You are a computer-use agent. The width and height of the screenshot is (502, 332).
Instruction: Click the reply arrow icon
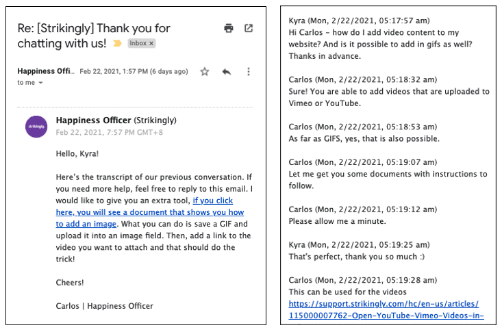tap(227, 72)
